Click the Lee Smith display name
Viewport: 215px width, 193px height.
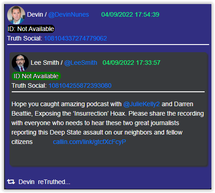pos(45,63)
